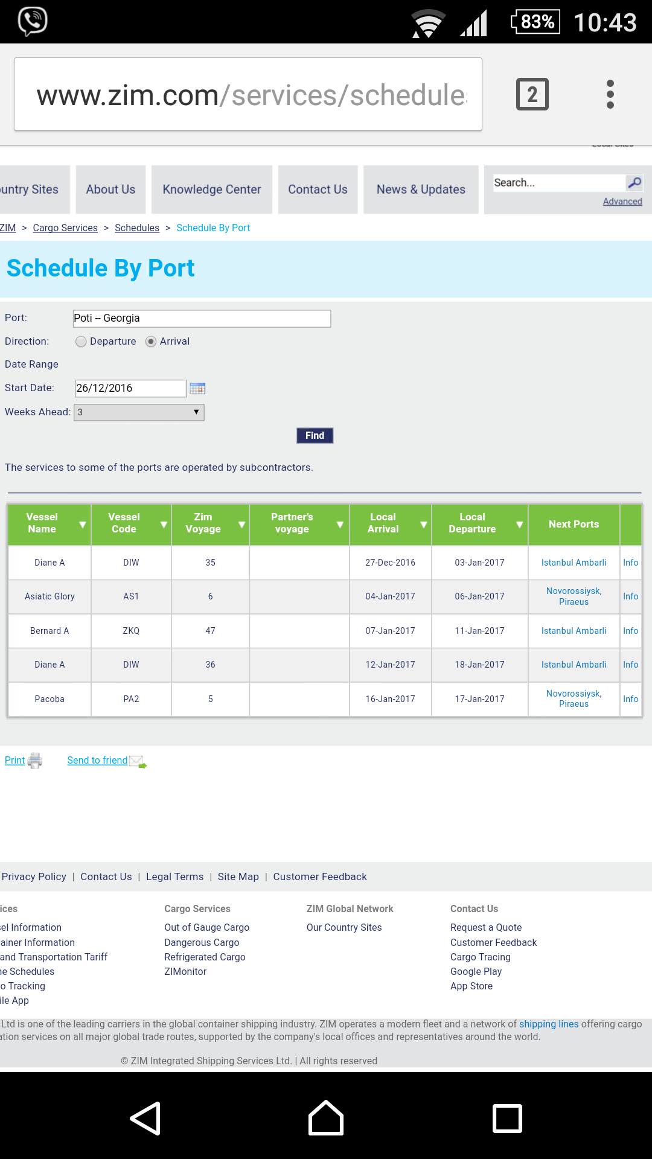This screenshot has height=1159, width=652.
Task: Open the Customer Feedback footer bar link
Action: [320, 876]
